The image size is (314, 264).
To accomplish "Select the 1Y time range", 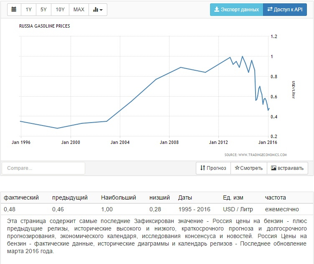I will point(28,10).
